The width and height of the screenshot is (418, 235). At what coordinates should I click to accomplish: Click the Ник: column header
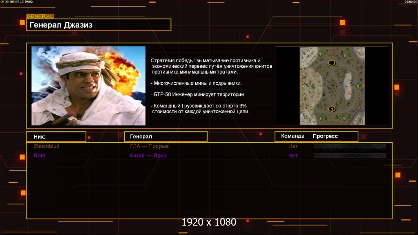click(x=56, y=137)
